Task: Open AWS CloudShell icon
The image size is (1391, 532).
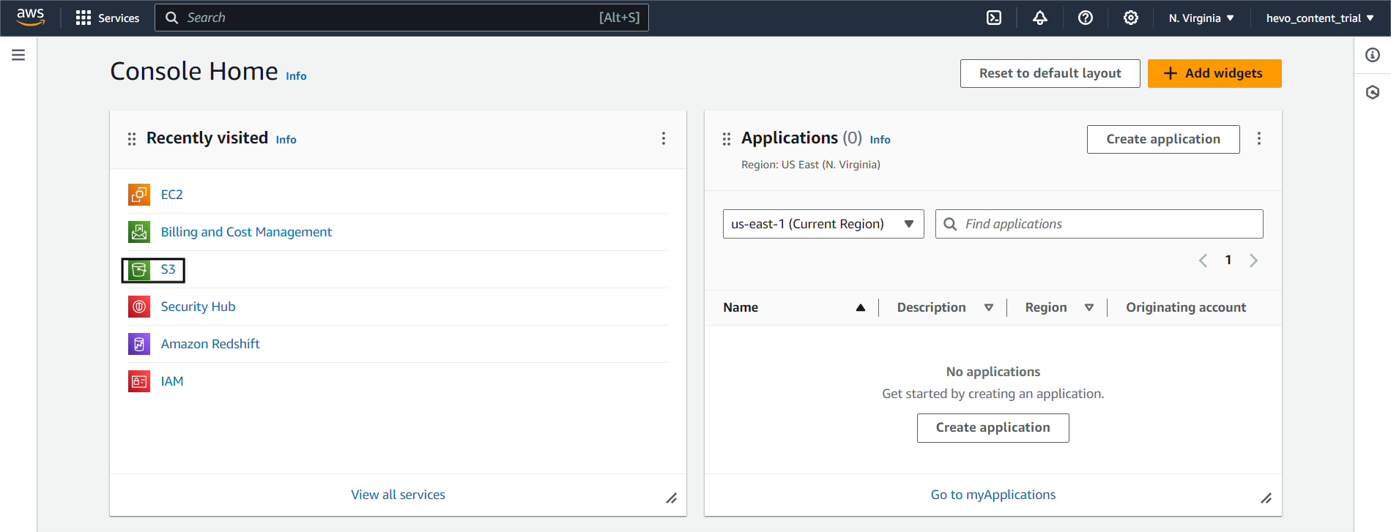Action: [994, 18]
